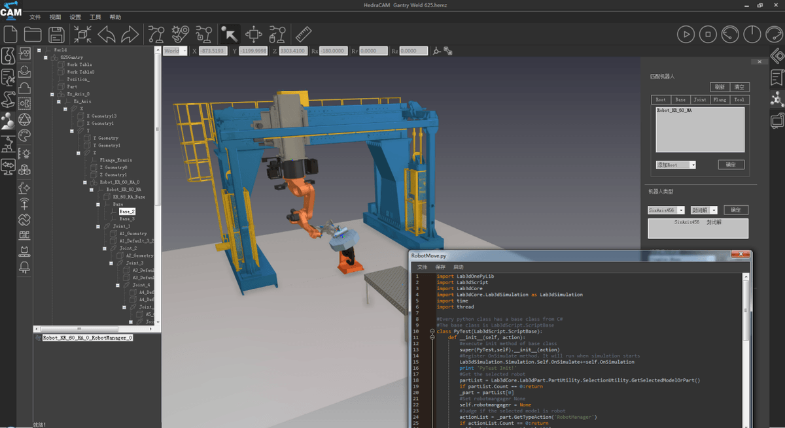Redo the action with the right arrow
Screen dimensions: 785x428
(130, 33)
